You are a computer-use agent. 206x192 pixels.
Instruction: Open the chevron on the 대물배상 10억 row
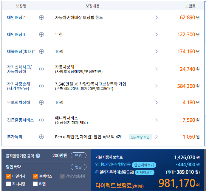156,52
